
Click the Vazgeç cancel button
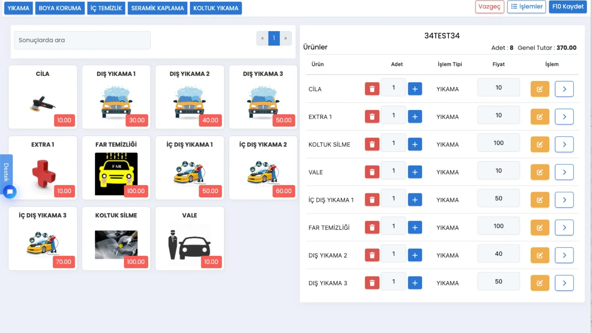coord(490,6)
